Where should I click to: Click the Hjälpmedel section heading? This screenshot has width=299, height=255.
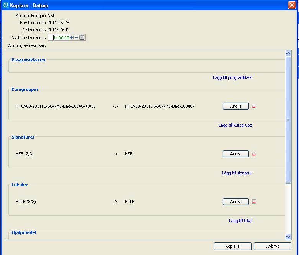[x=24, y=232]
